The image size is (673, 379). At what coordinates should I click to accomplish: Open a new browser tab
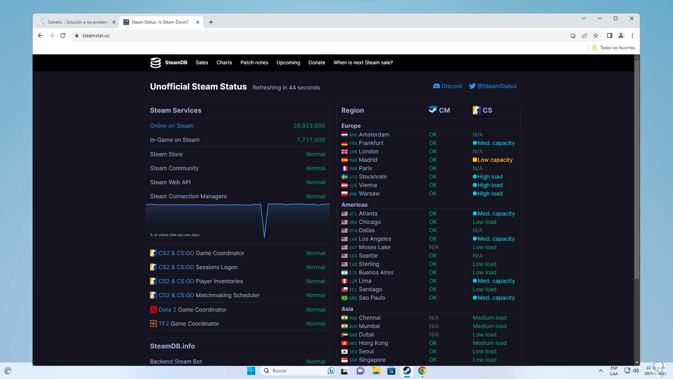pyautogui.click(x=211, y=22)
